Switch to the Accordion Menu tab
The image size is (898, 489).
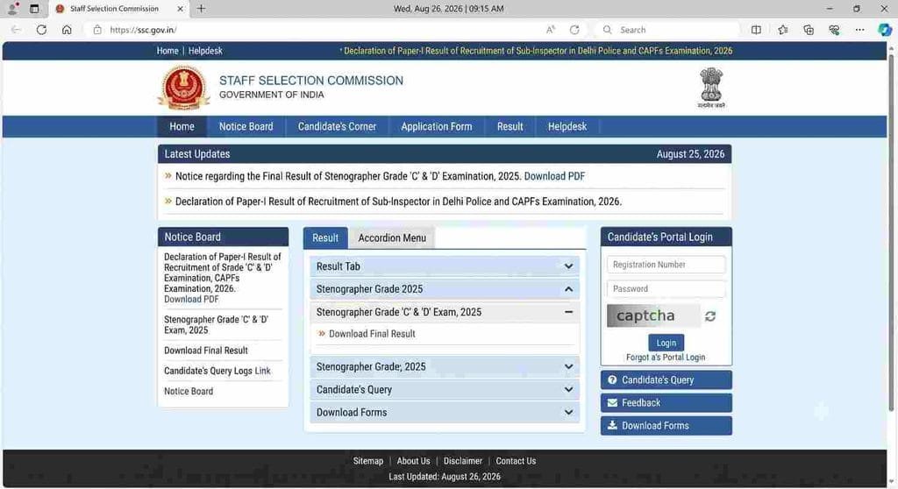(x=392, y=238)
